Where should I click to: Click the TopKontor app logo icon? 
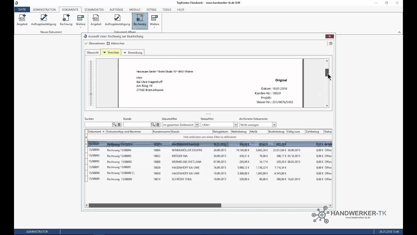16,3
